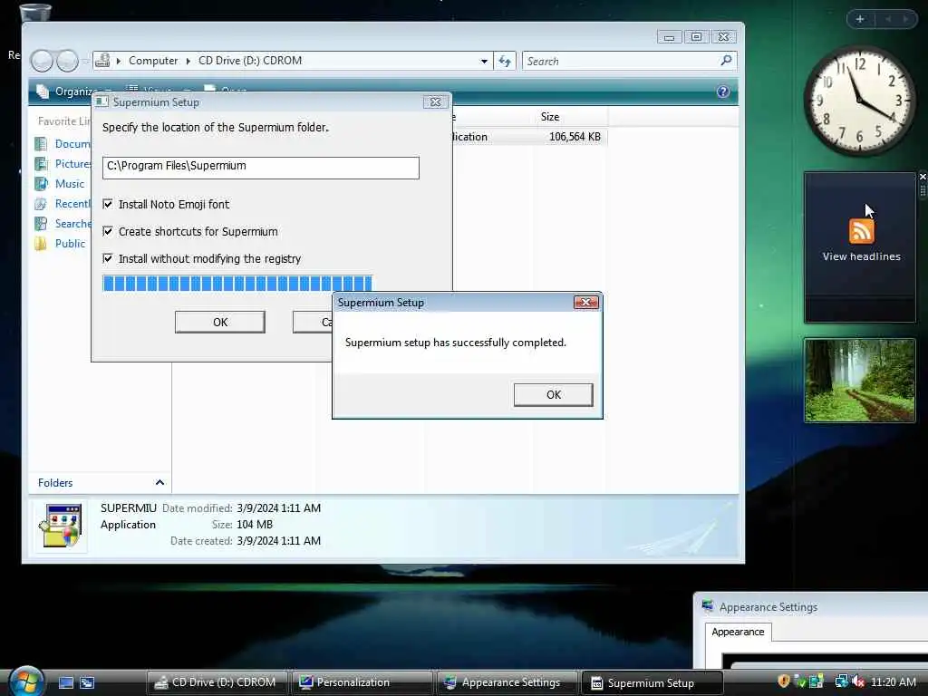928x696 pixels.
Task: Open Searches favorite link
Action: click(x=72, y=224)
